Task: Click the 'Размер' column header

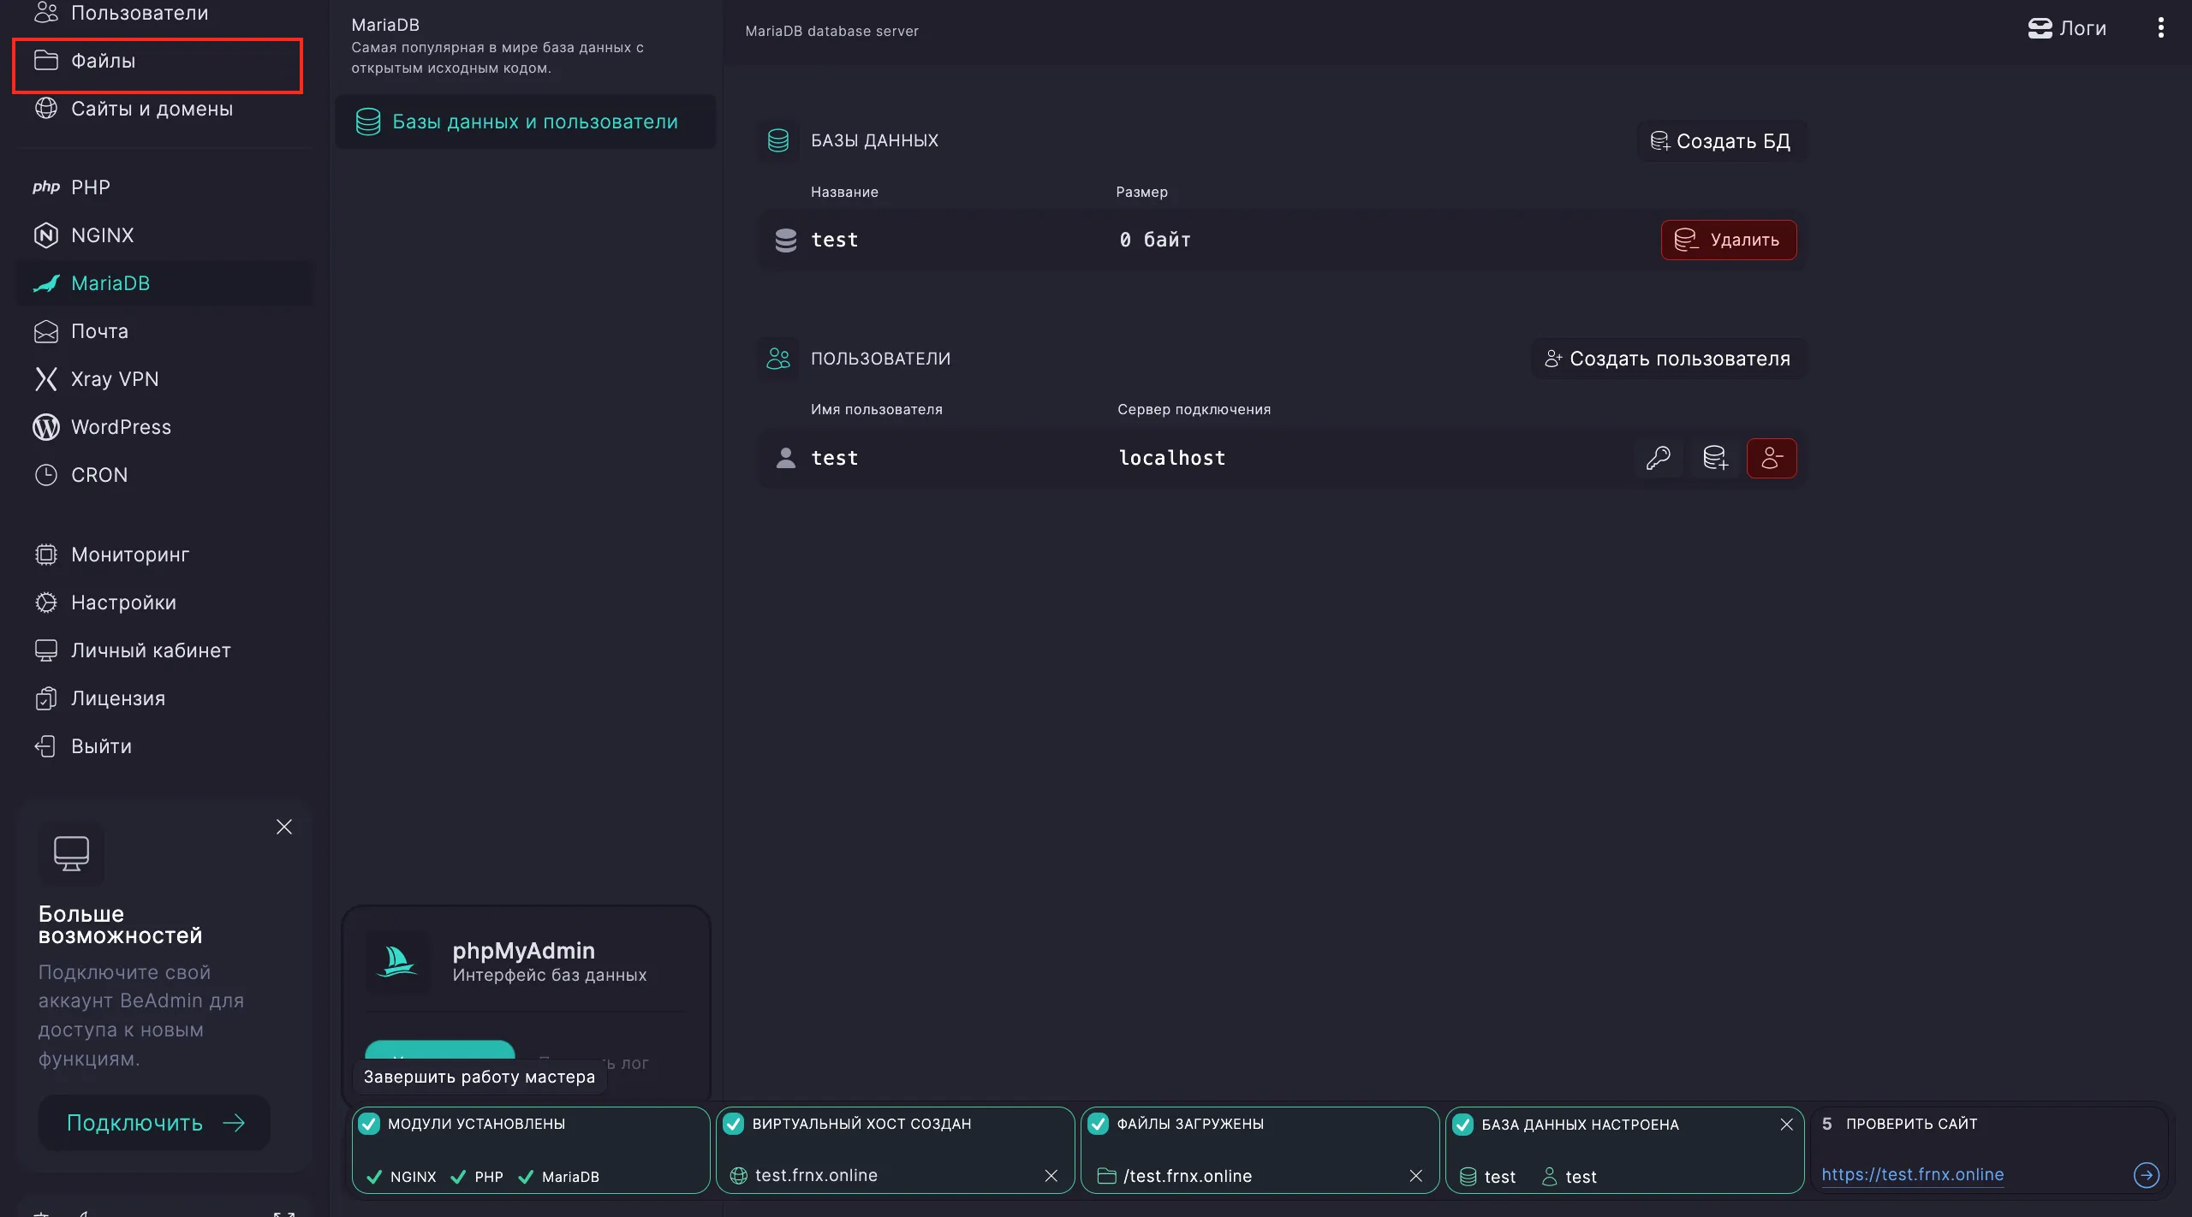Action: point(1141,192)
